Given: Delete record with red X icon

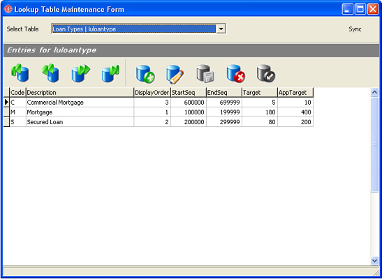Looking at the screenshot, I should [235, 74].
